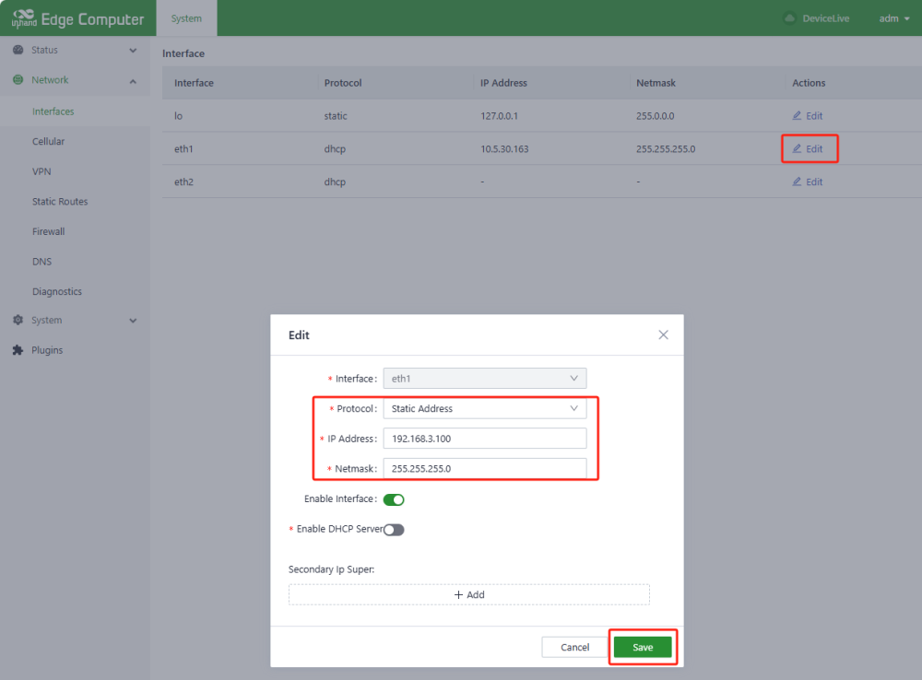Close the Edit dialog with X
Image resolution: width=922 pixels, height=680 pixels.
coord(663,335)
